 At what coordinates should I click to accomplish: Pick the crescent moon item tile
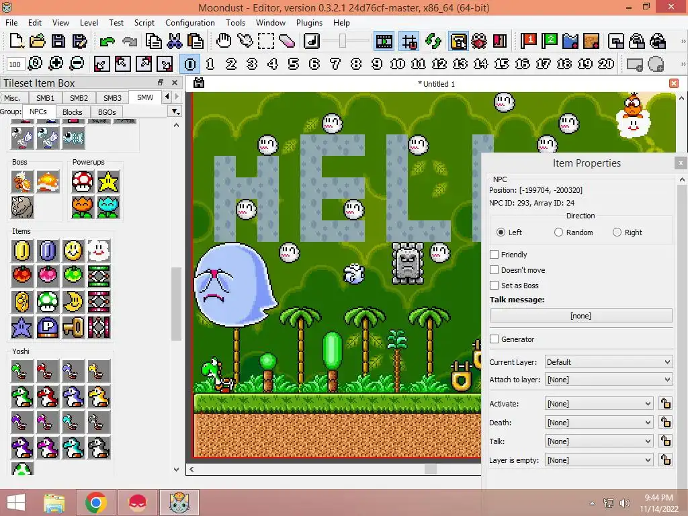73,302
